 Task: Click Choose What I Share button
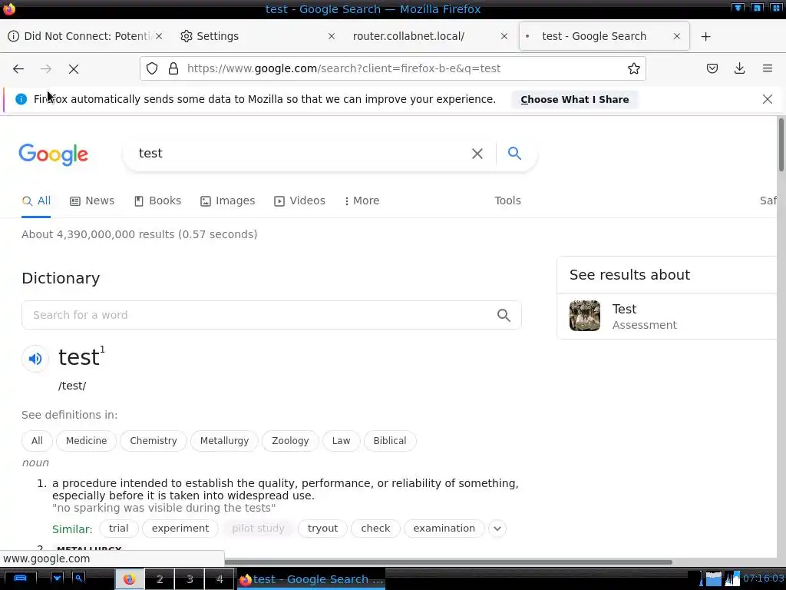[x=574, y=99]
